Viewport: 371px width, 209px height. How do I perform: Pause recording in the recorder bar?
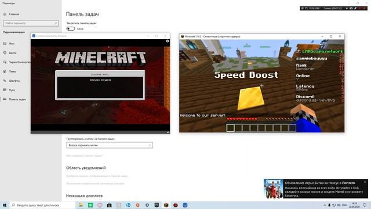tap(359, 8)
